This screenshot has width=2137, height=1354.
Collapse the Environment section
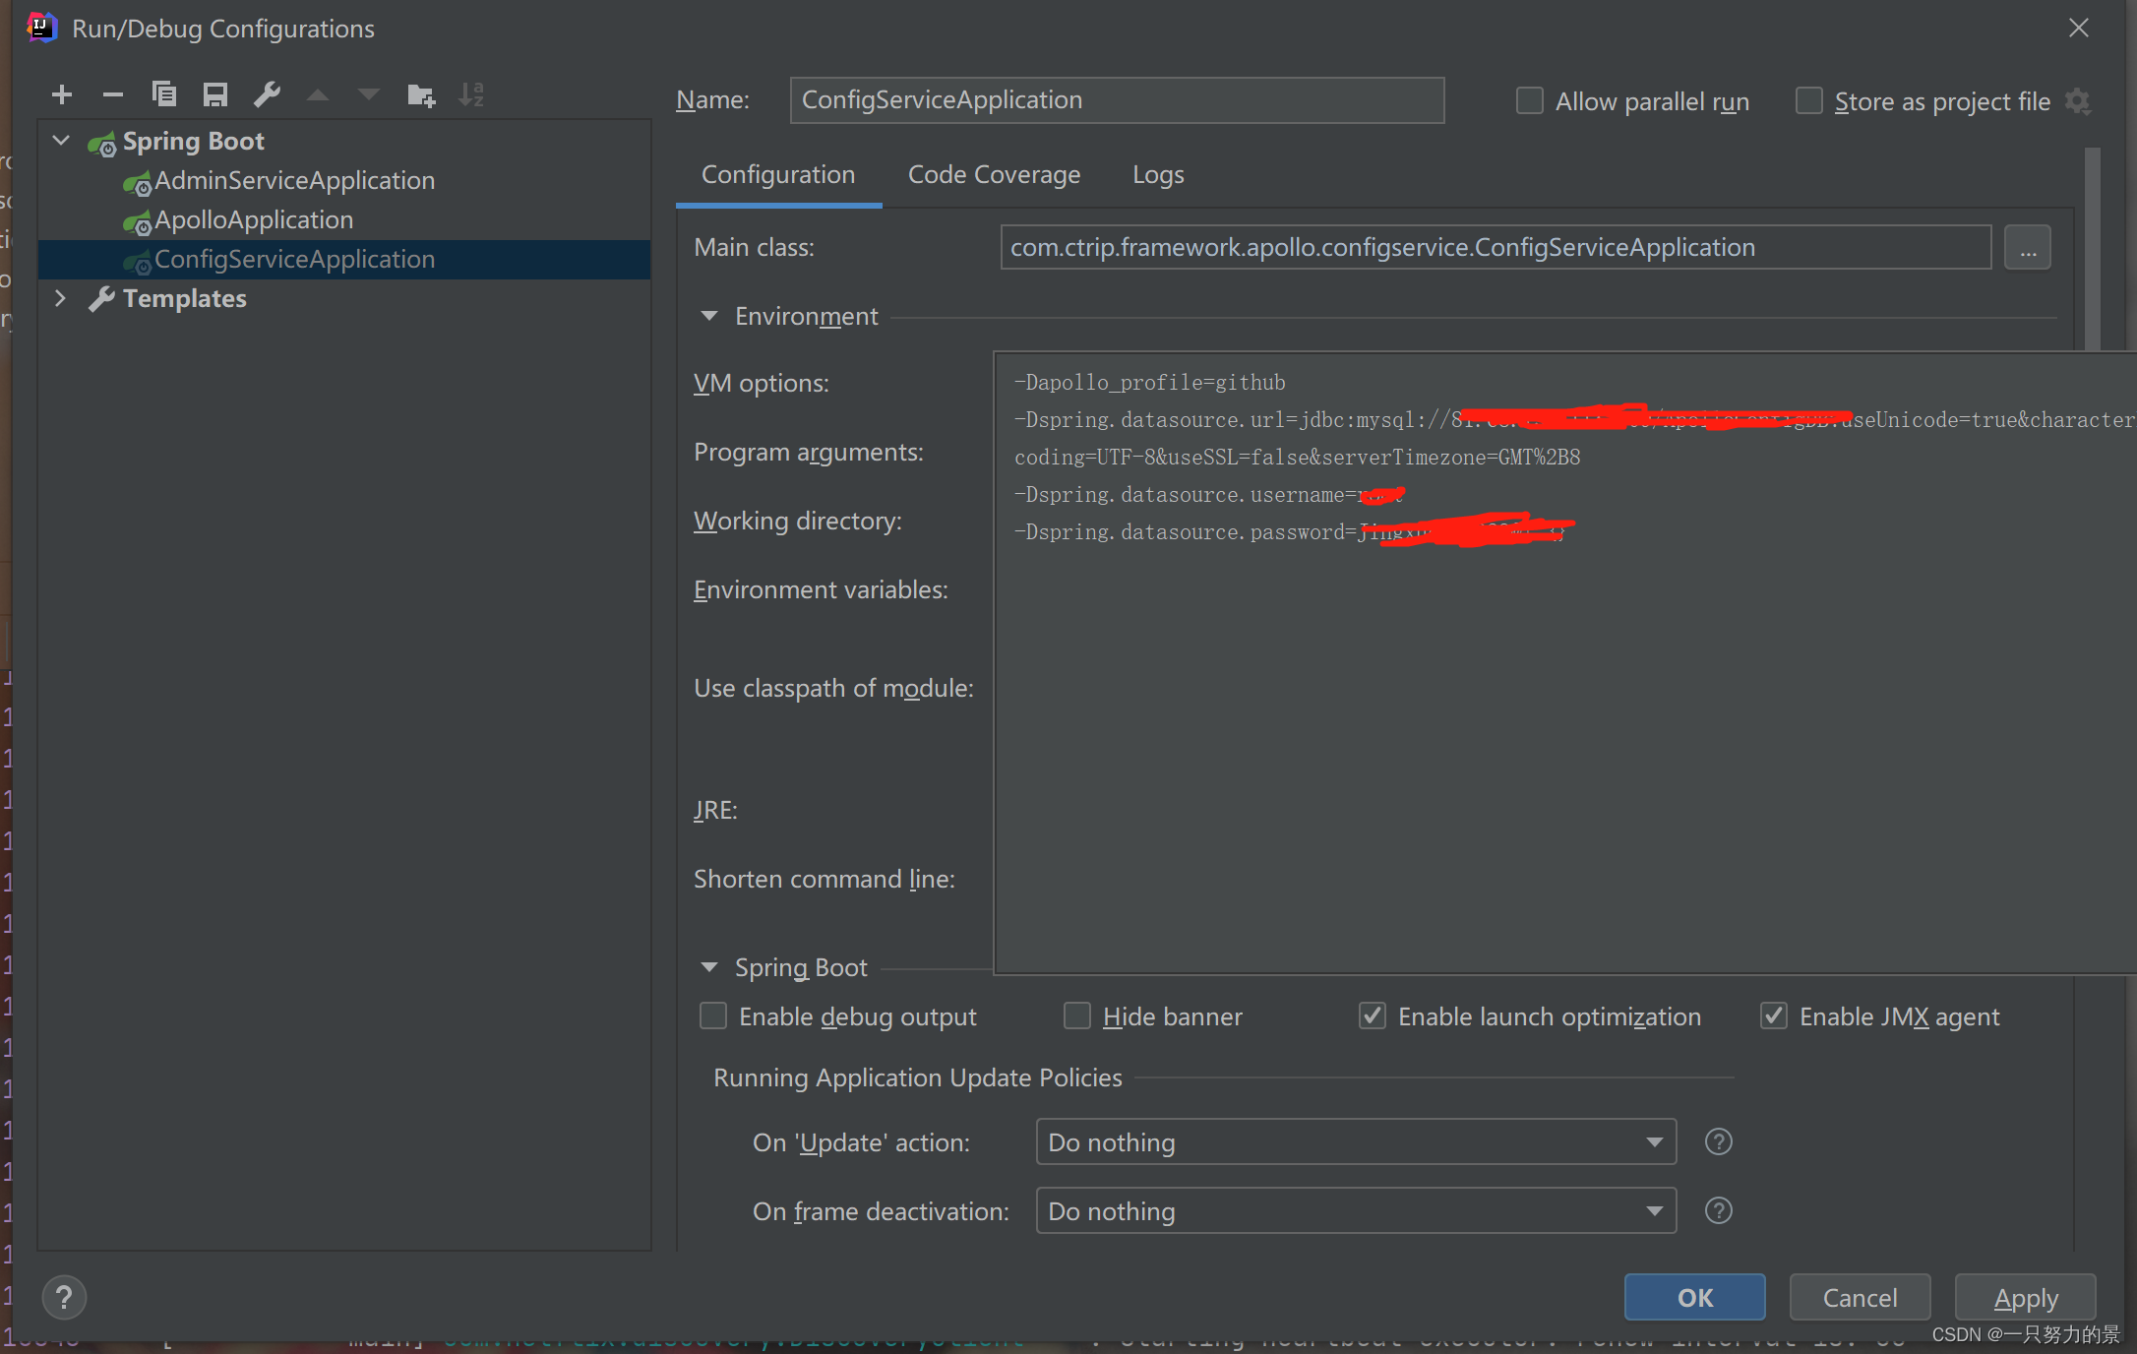coord(709,316)
